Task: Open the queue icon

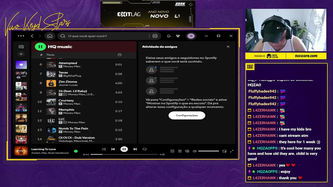Action: click(x=180, y=151)
